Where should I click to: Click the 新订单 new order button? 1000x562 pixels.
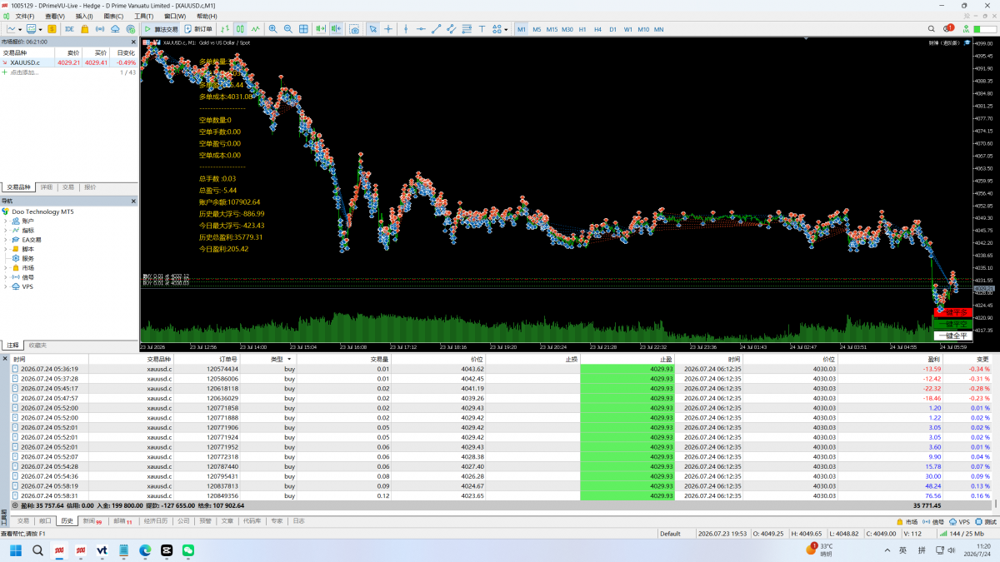(198, 29)
